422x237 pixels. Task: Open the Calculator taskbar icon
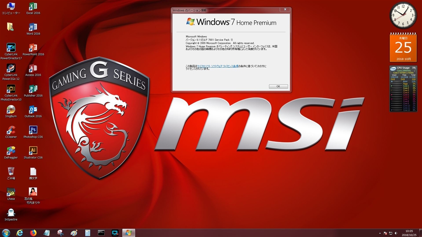point(87,233)
